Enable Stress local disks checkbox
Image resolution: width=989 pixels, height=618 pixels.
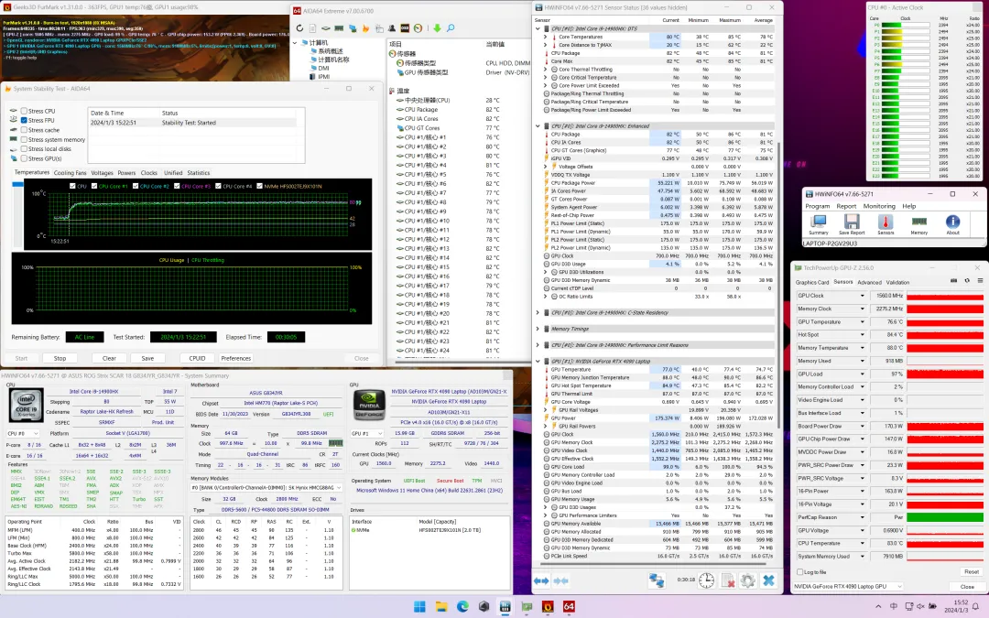(24, 149)
